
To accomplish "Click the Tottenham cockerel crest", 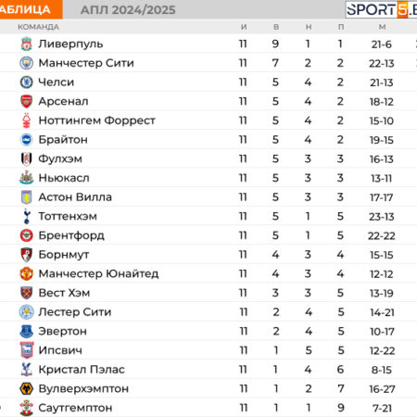I will (27, 216).
